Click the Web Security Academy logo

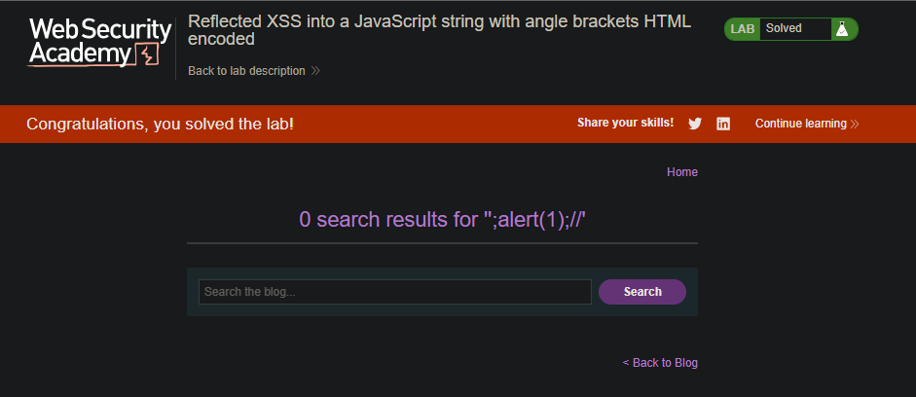click(100, 43)
